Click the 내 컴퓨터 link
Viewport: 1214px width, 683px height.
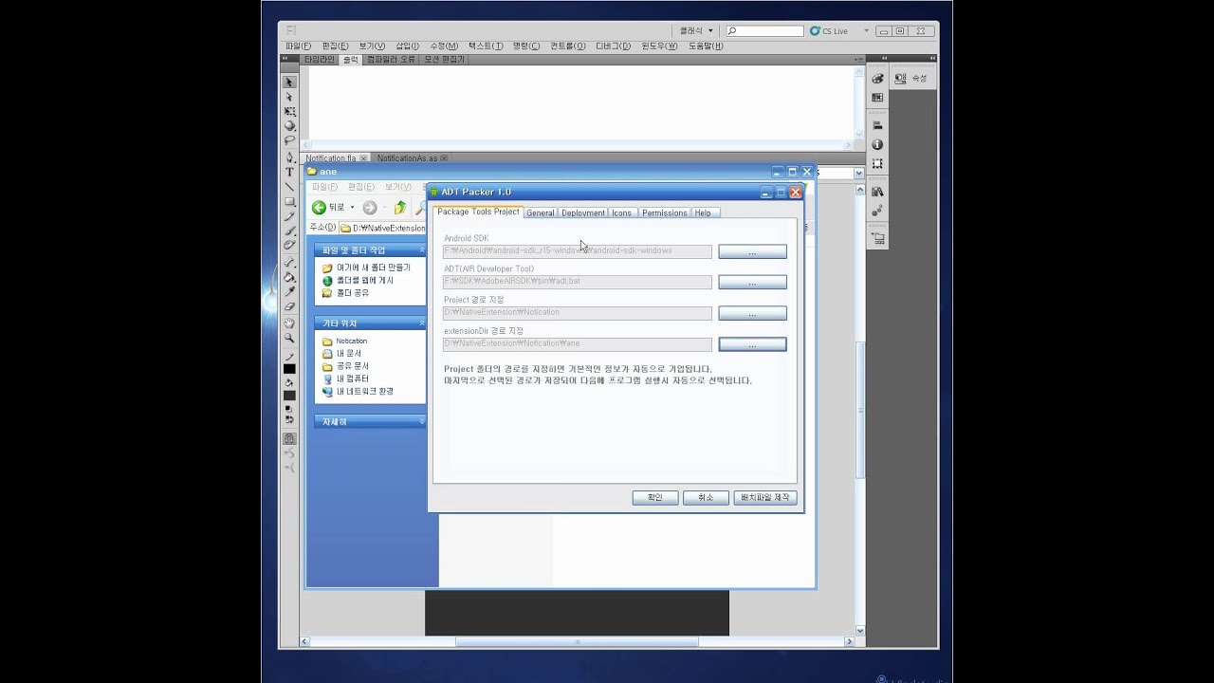[352, 378]
